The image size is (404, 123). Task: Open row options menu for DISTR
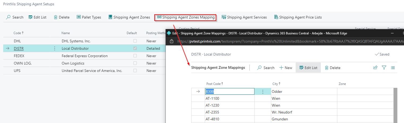click(x=55, y=48)
